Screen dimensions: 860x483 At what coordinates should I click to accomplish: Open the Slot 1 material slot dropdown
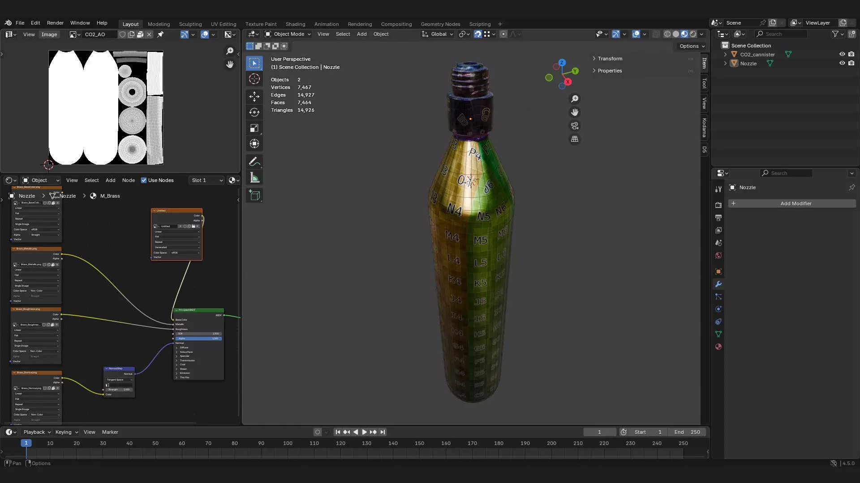coord(206,180)
